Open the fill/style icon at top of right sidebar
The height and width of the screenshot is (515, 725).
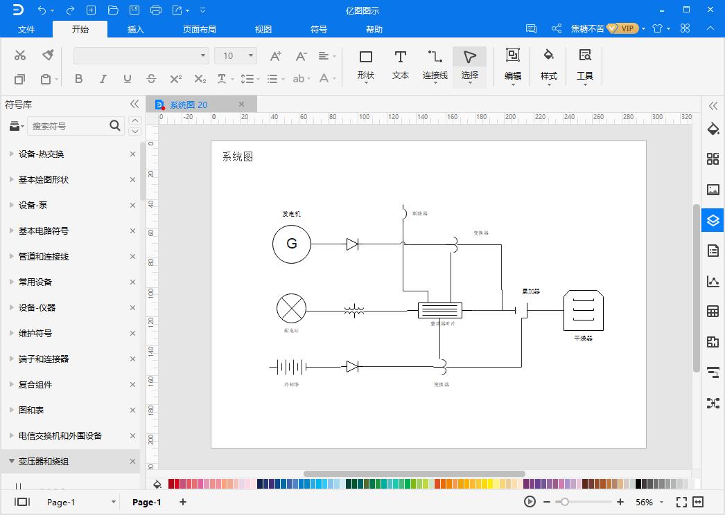point(713,129)
